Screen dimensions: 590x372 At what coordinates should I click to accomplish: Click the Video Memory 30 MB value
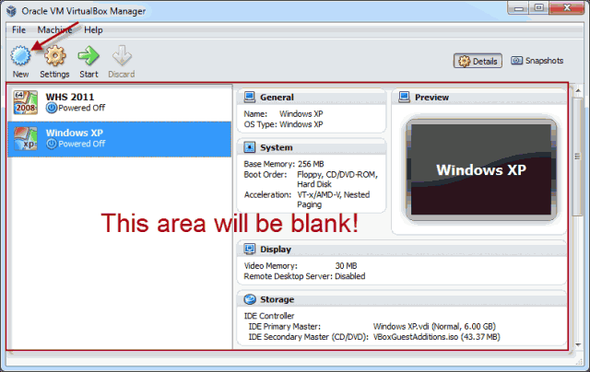[x=346, y=266]
